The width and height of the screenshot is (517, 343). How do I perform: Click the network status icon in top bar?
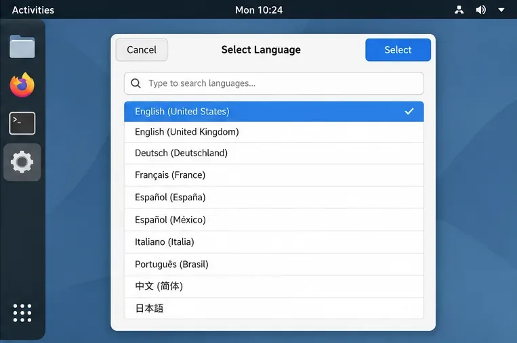(x=459, y=10)
